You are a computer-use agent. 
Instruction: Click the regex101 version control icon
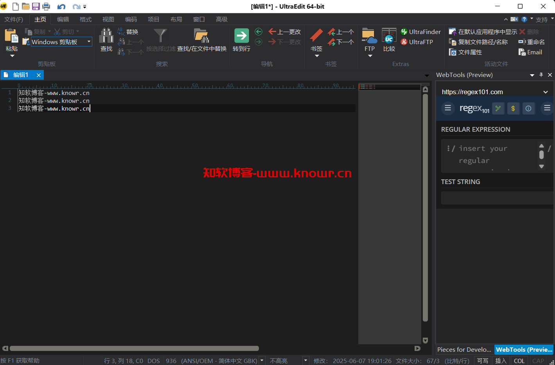pos(498,108)
